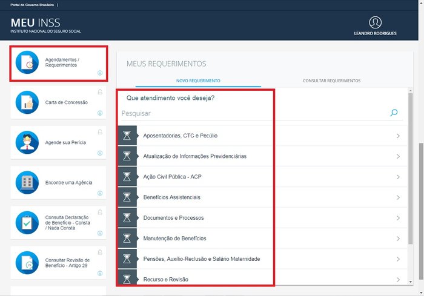The width and height of the screenshot is (424, 296).
Task: Show info for Encontre uma Agência card
Action: 100,193
